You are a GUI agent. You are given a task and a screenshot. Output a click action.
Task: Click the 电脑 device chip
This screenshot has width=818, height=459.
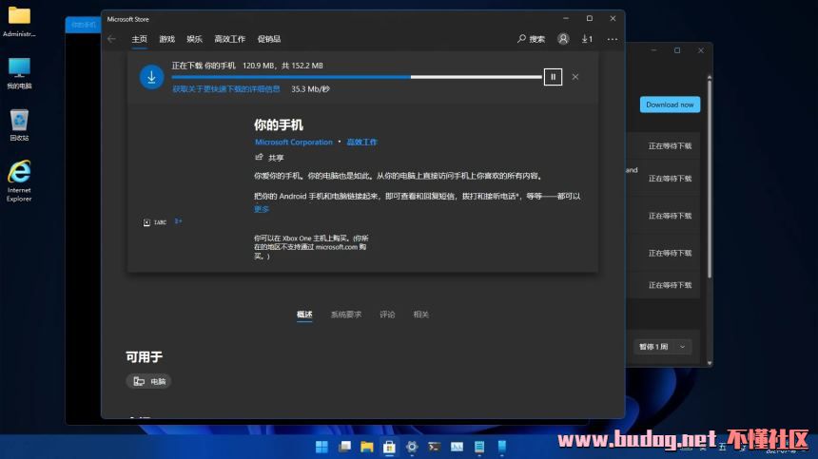(148, 381)
